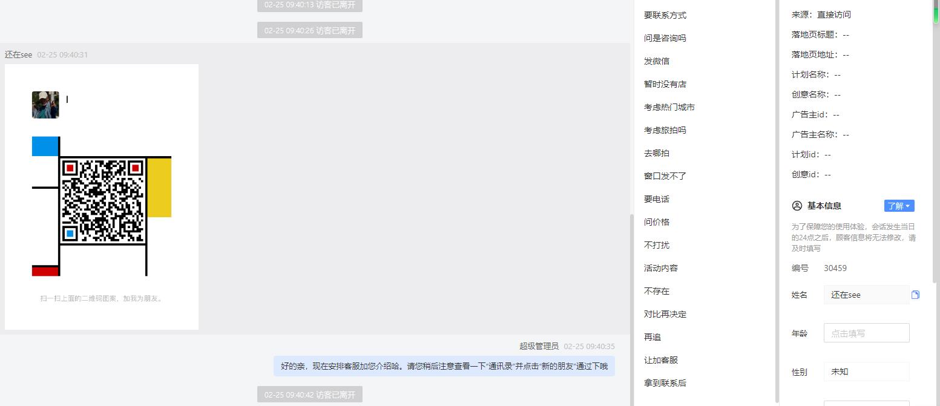The width and height of the screenshot is (940, 406).
Task: Click the 基本信息 person icon
Action: pyautogui.click(x=797, y=206)
